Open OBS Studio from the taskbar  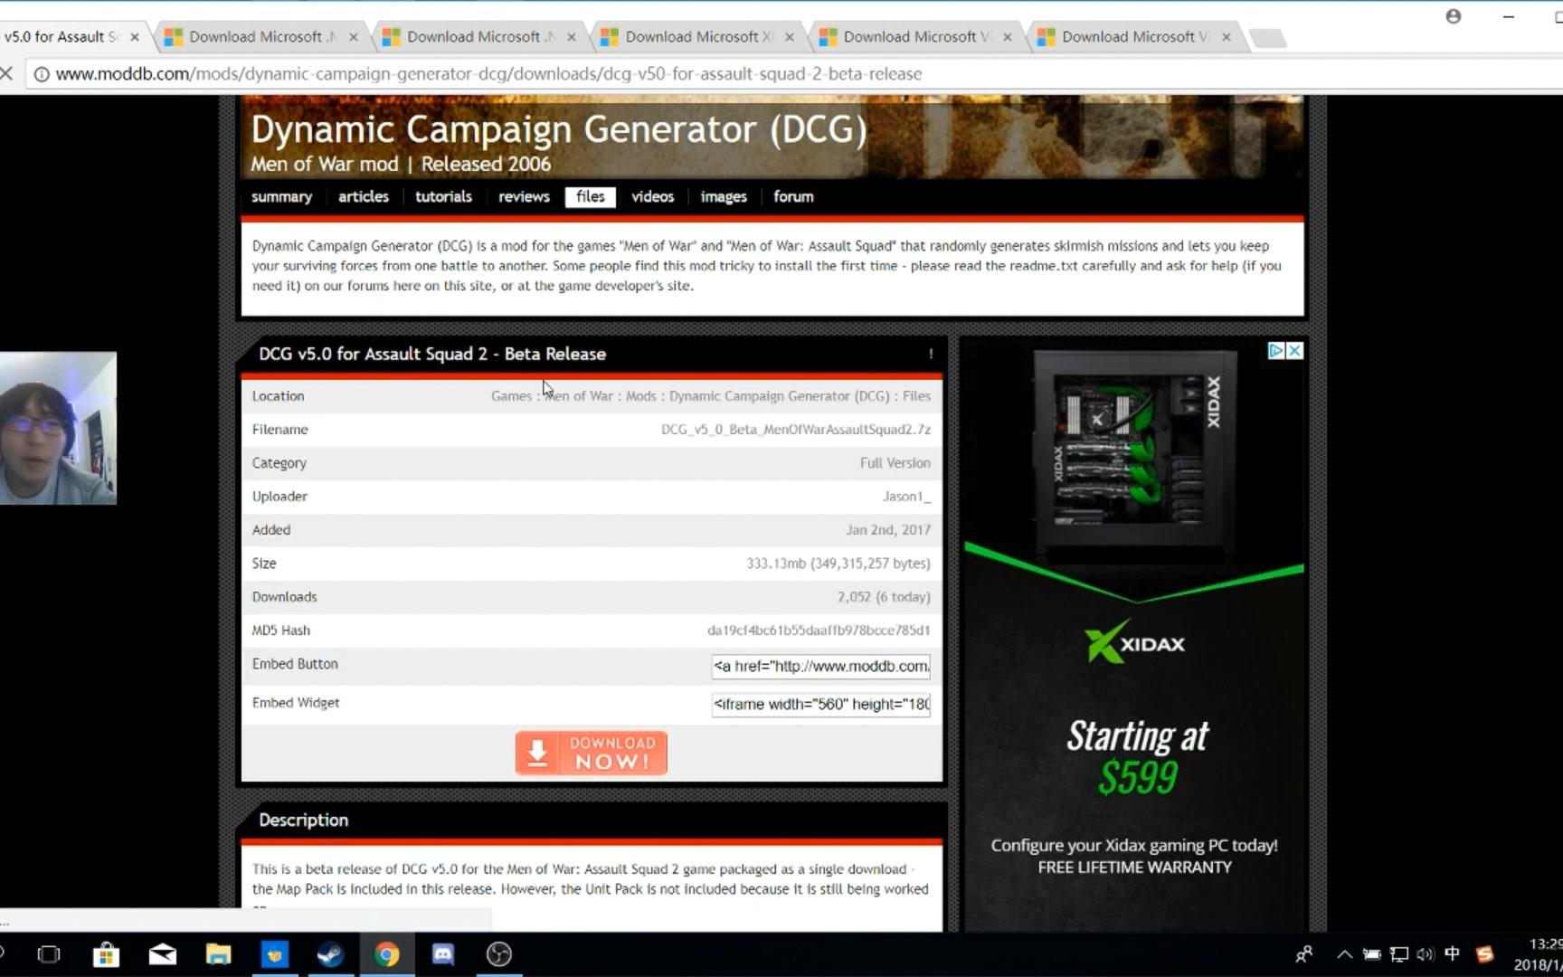[x=499, y=954]
